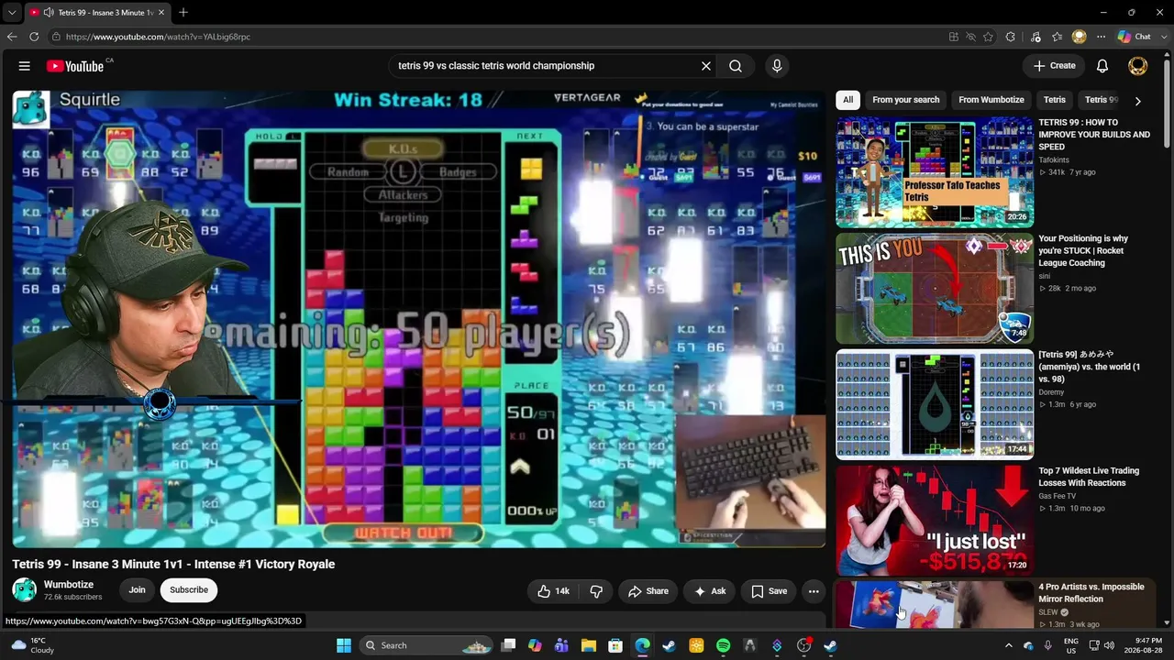Open the Rocket League Coaching video thumbnail
Viewport: 1174px width, 660px height.
click(935, 288)
